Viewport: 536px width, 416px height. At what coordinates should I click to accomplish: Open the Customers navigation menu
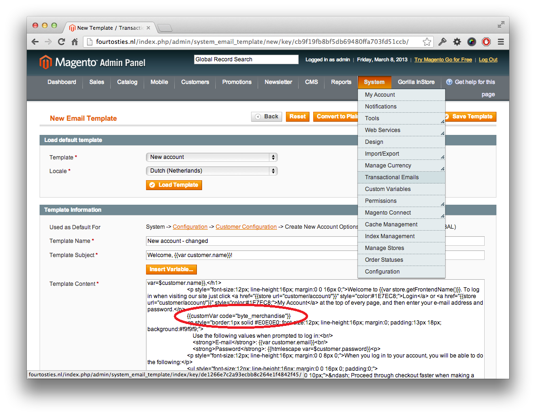pos(195,82)
